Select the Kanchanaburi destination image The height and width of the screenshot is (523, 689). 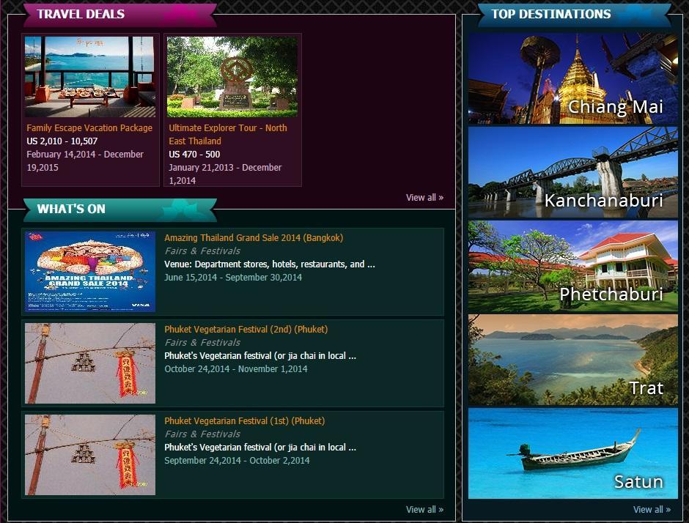[572, 171]
